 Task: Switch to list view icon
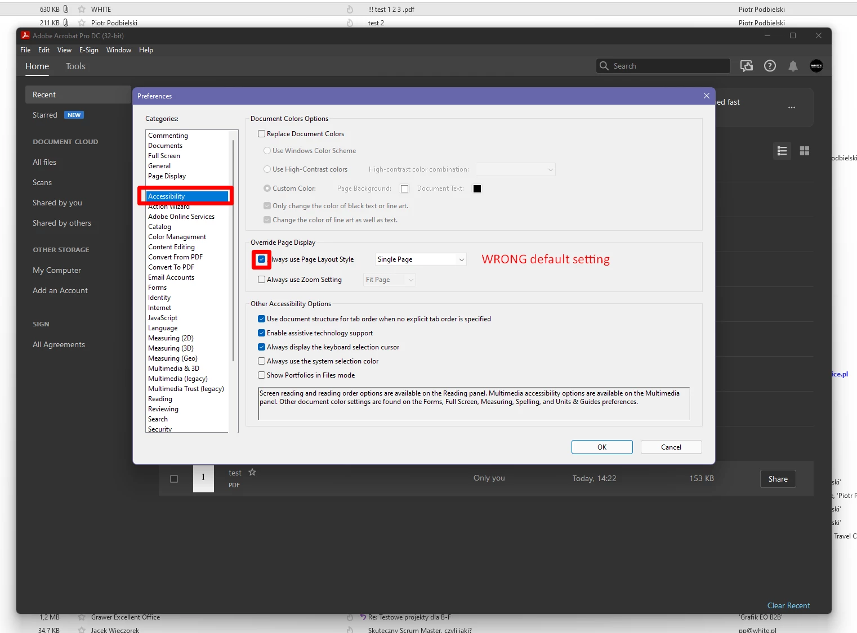(x=782, y=151)
